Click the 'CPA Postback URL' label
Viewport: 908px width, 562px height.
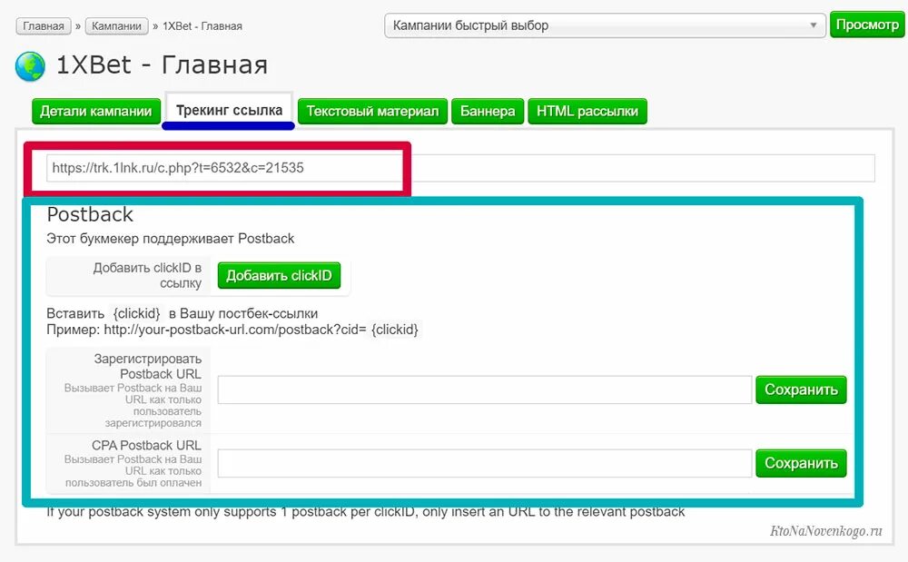[x=146, y=445]
